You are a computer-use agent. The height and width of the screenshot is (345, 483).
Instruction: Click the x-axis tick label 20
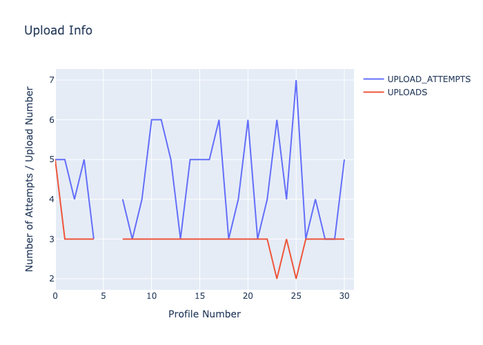tap(248, 296)
